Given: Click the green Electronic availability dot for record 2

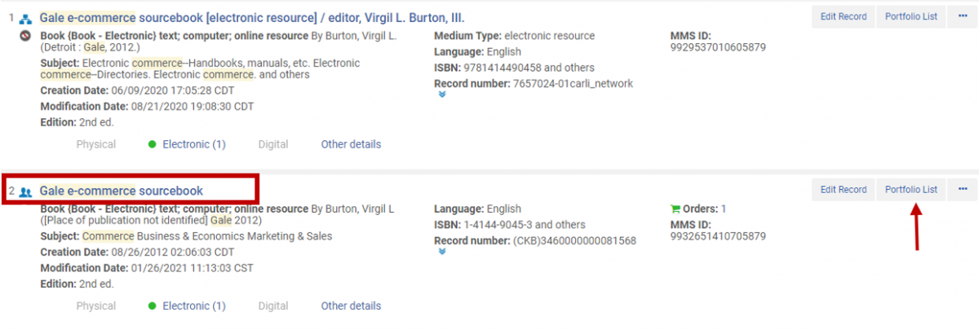Looking at the screenshot, I should (x=153, y=306).
